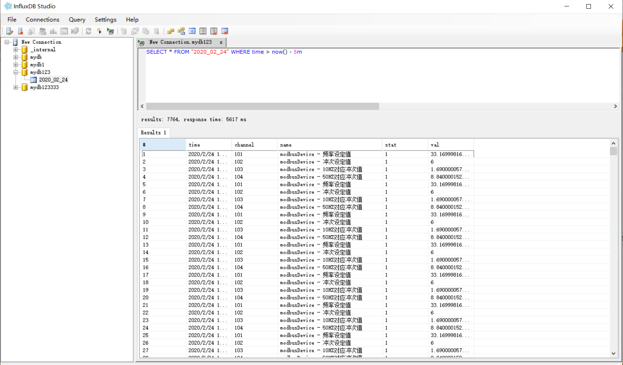Create a new database with the barrel icon
623x365 pixels.
click(x=124, y=31)
